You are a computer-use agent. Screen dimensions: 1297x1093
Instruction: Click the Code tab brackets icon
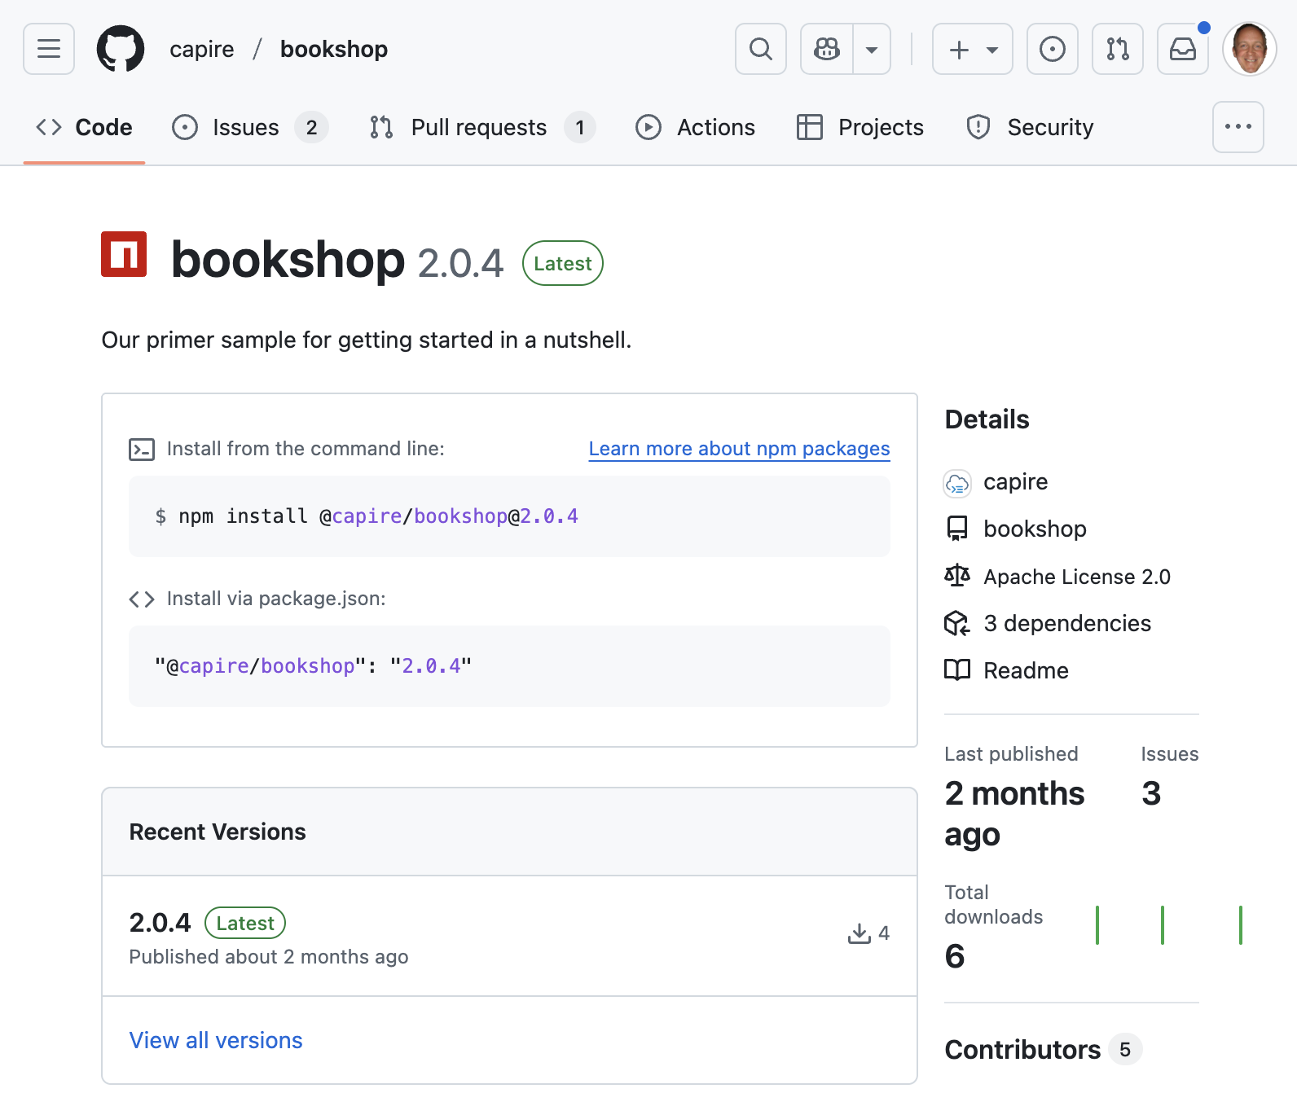click(x=49, y=127)
